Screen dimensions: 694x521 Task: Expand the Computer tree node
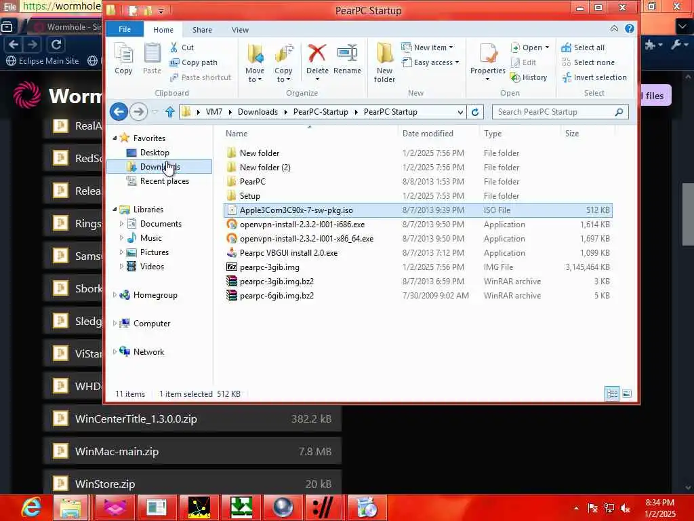click(115, 324)
